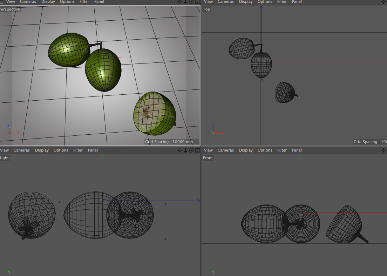Select the halved fruit wireframe in the Top viewport
The width and height of the screenshot is (387, 276).
[x=286, y=92]
